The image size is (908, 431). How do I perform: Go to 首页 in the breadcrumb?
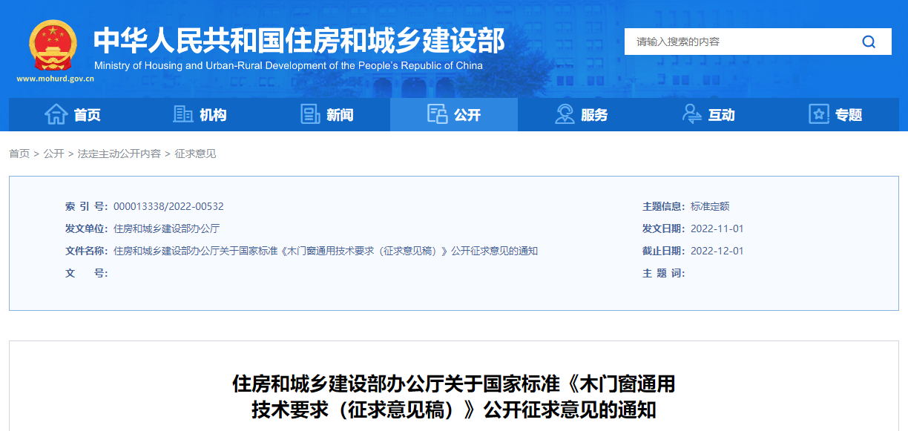(19, 154)
